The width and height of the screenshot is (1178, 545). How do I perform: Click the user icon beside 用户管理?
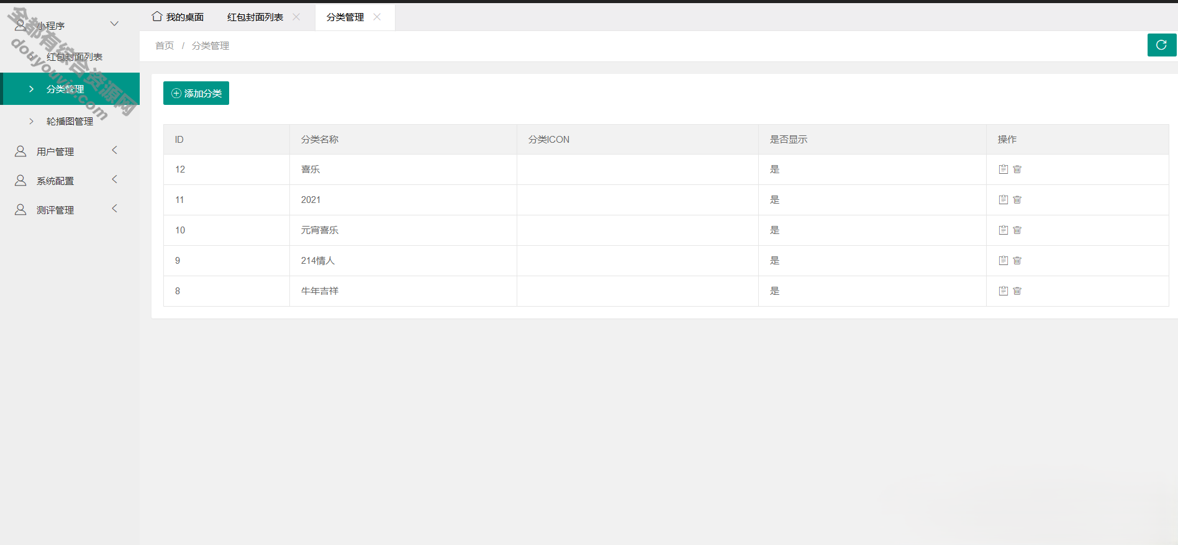pos(20,151)
